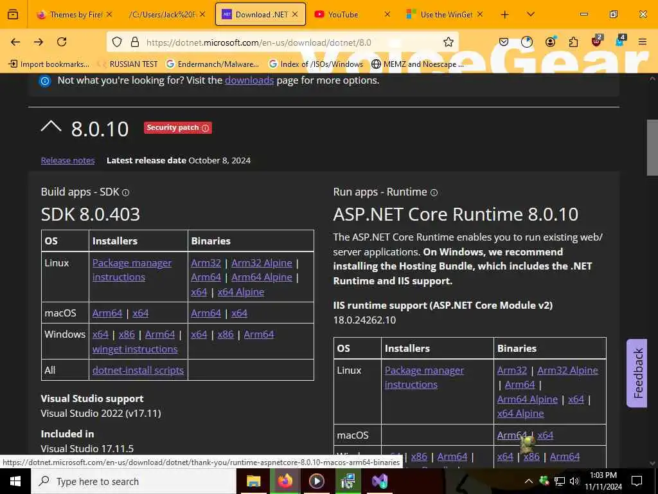Open the uBlock Origin extension icon
The image size is (658, 494).
point(597,41)
